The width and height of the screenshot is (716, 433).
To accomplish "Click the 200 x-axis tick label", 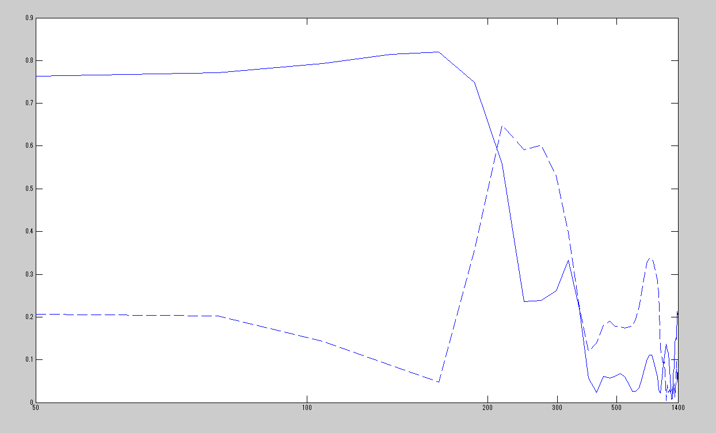I will pos(488,408).
